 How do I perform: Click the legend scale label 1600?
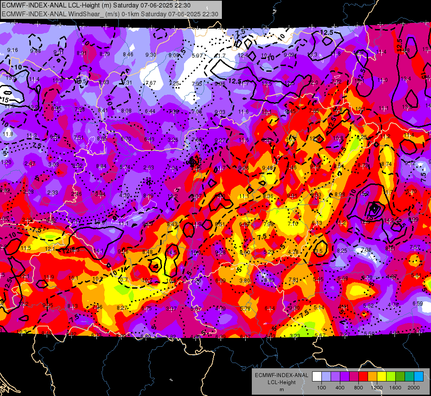[395, 388]
